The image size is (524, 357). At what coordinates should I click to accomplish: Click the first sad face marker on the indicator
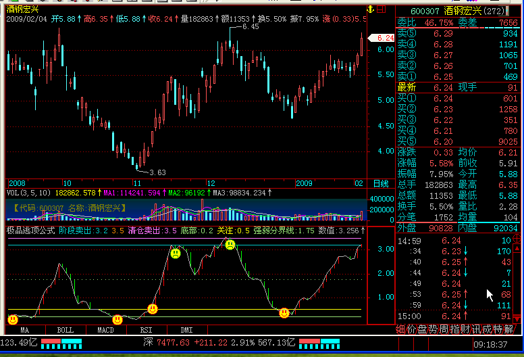click(x=176, y=254)
